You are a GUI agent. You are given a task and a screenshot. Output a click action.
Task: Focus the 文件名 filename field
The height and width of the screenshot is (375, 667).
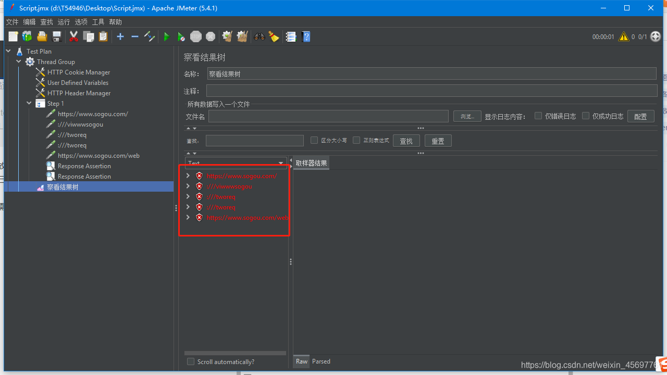pyautogui.click(x=328, y=116)
